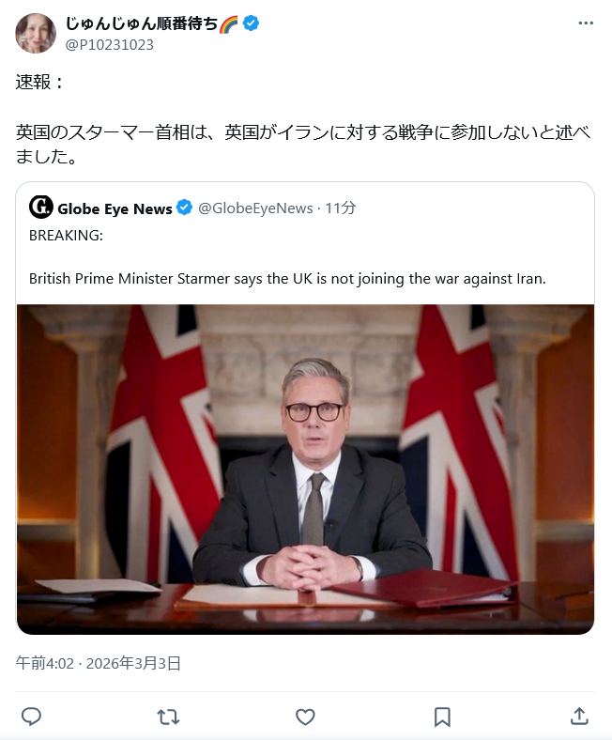This screenshot has width=612, height=740.
Task: Visit the @GlobeEyeNews handle
Action: point(255,208)
